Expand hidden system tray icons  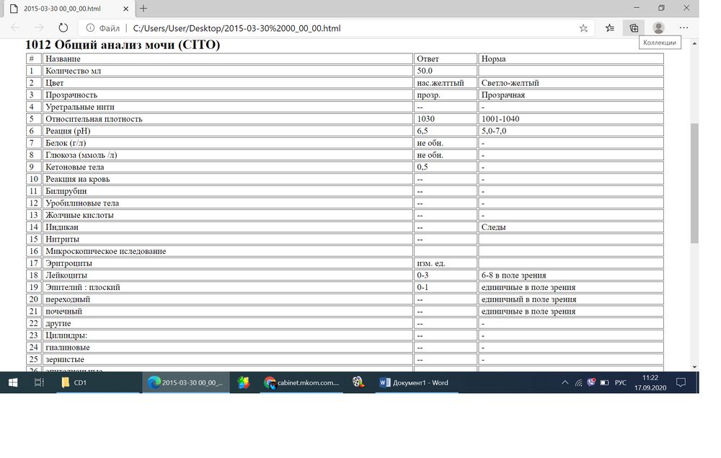coord(565,382)
